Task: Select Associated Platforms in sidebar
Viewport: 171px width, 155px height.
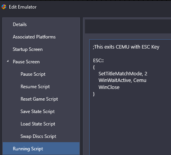Action: tap(34, 37)
